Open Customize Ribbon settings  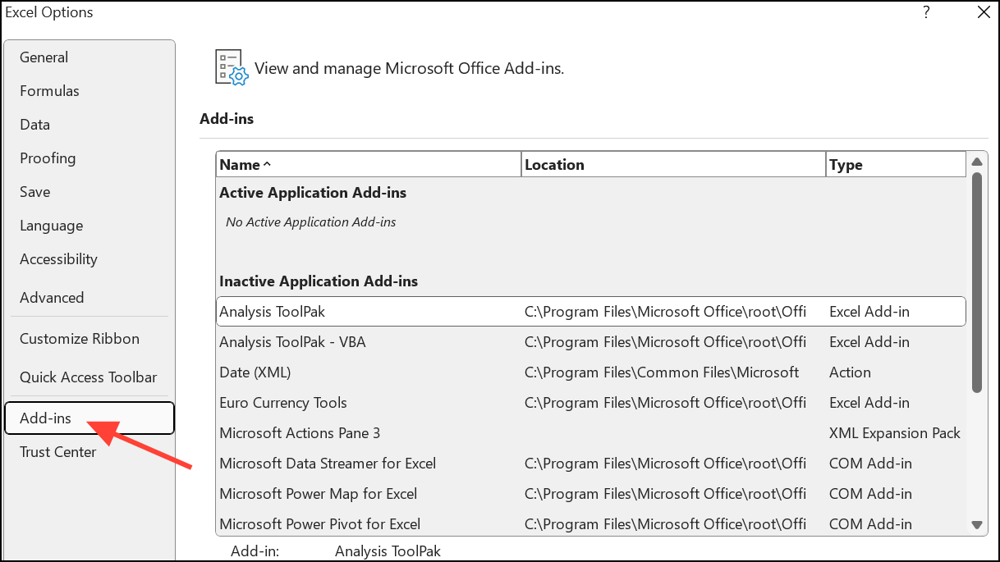click(x=80, y=339)
